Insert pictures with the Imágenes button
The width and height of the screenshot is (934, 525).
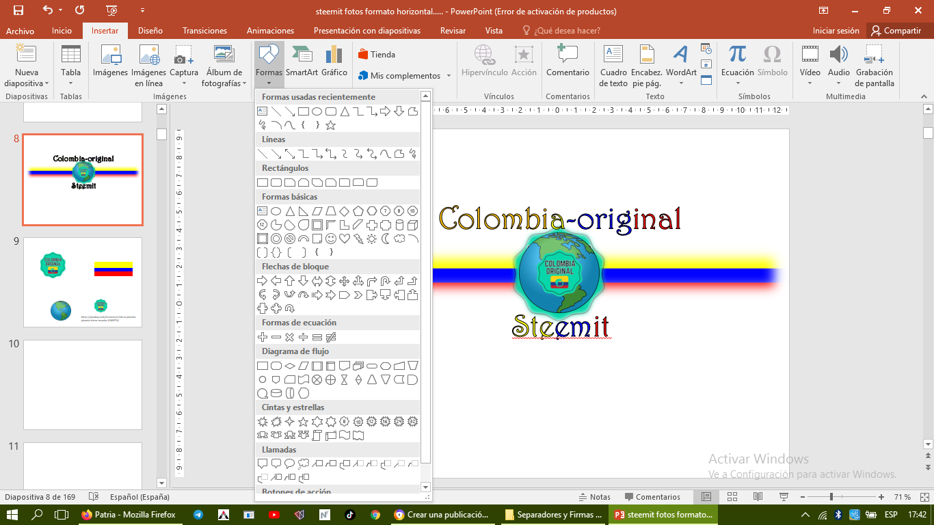111,63
